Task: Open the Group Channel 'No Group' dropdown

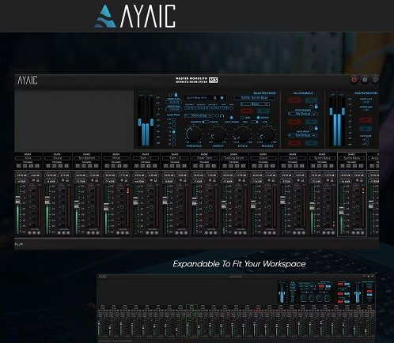Action: (303, 114)
